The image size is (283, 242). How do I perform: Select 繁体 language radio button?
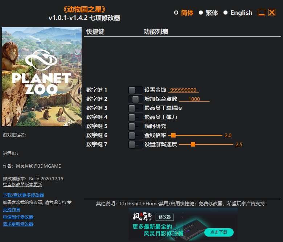tap(201, 13)
